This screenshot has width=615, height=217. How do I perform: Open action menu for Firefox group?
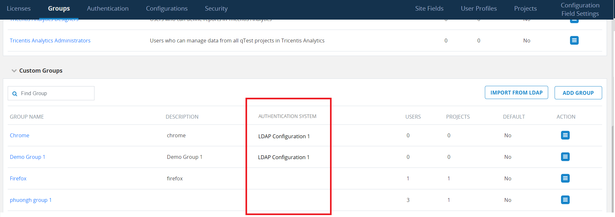point(565,178)
